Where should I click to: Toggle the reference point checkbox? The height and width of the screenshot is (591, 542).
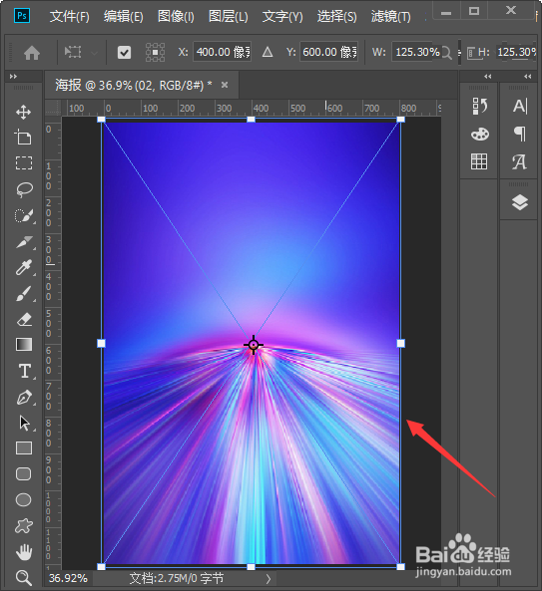124,53
